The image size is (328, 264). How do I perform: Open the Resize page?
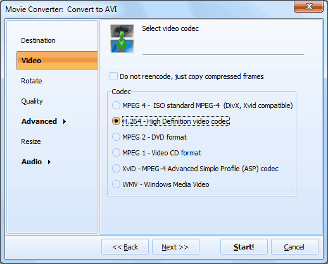[x=31, y=141]
